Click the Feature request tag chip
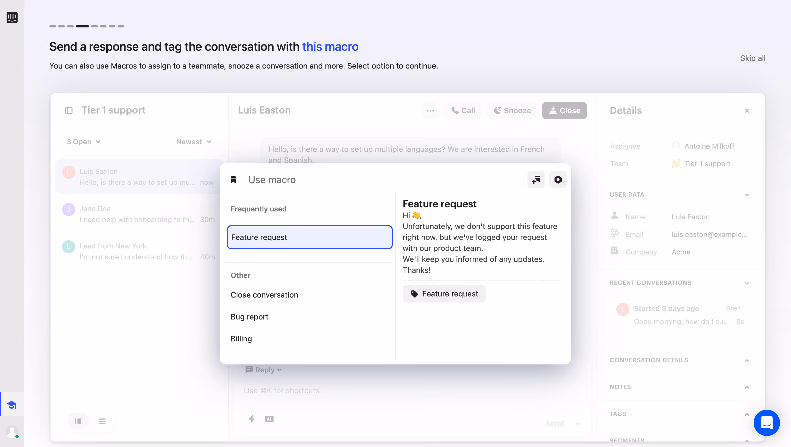 point(444,294)
